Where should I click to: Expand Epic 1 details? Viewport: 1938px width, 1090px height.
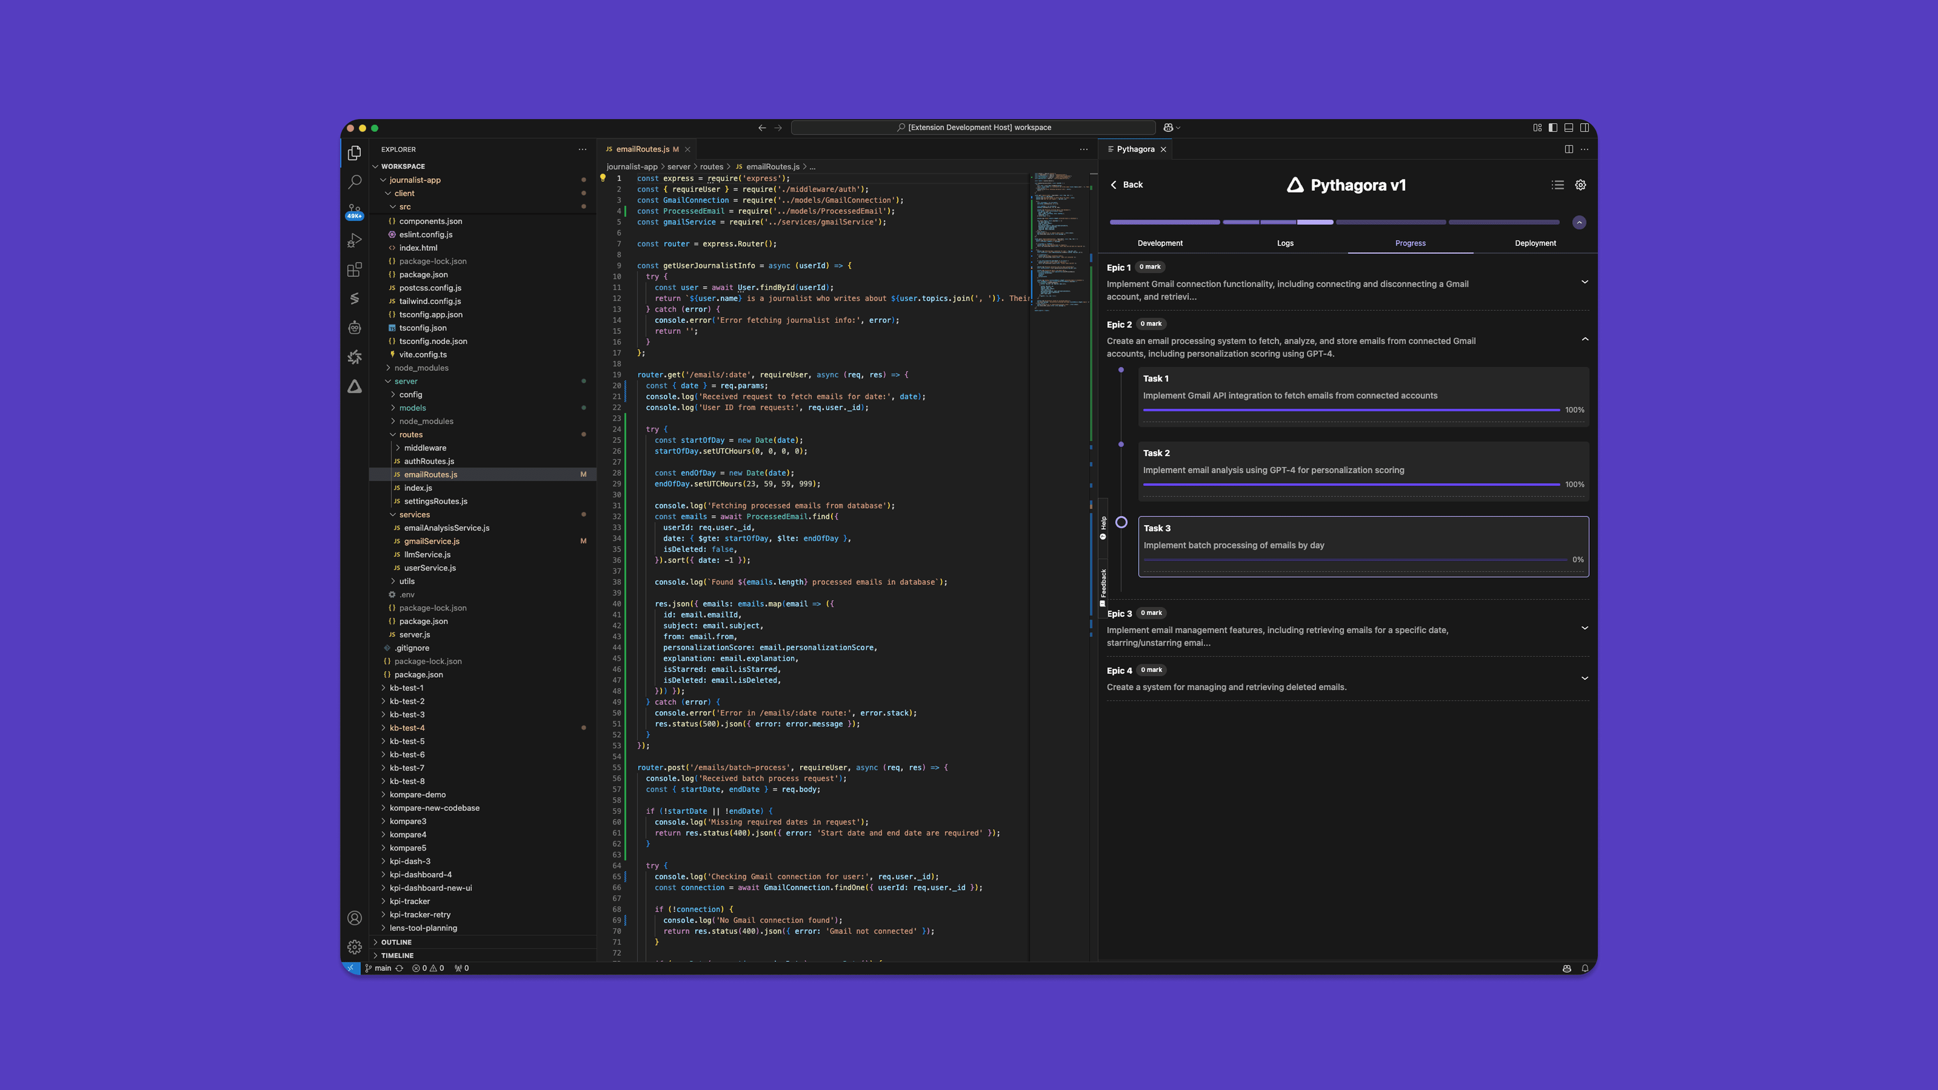click(1584, 282)
